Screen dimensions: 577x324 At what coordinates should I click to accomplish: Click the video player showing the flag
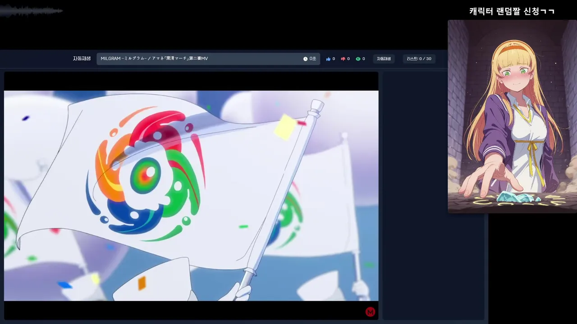(191, 196)
